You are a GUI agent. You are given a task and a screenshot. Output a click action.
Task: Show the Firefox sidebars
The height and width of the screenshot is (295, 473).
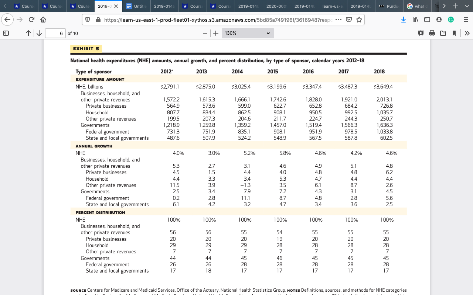pyautogui.click(x=427, y=20)
